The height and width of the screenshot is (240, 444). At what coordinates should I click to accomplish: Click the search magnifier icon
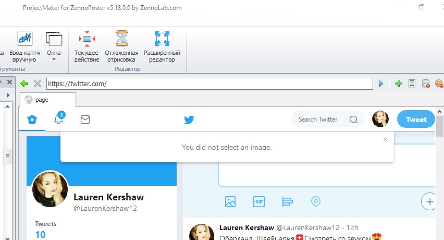(353, 119)
